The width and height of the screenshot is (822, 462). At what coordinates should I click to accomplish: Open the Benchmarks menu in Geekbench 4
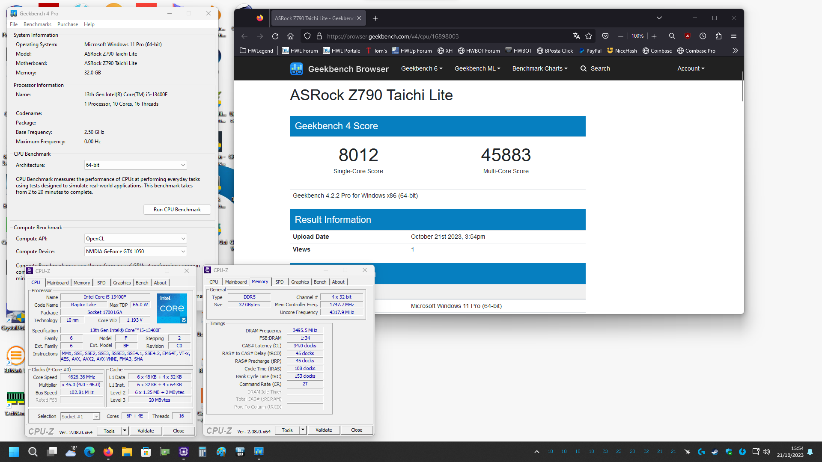pyautogui.click(x=37, y=24)
